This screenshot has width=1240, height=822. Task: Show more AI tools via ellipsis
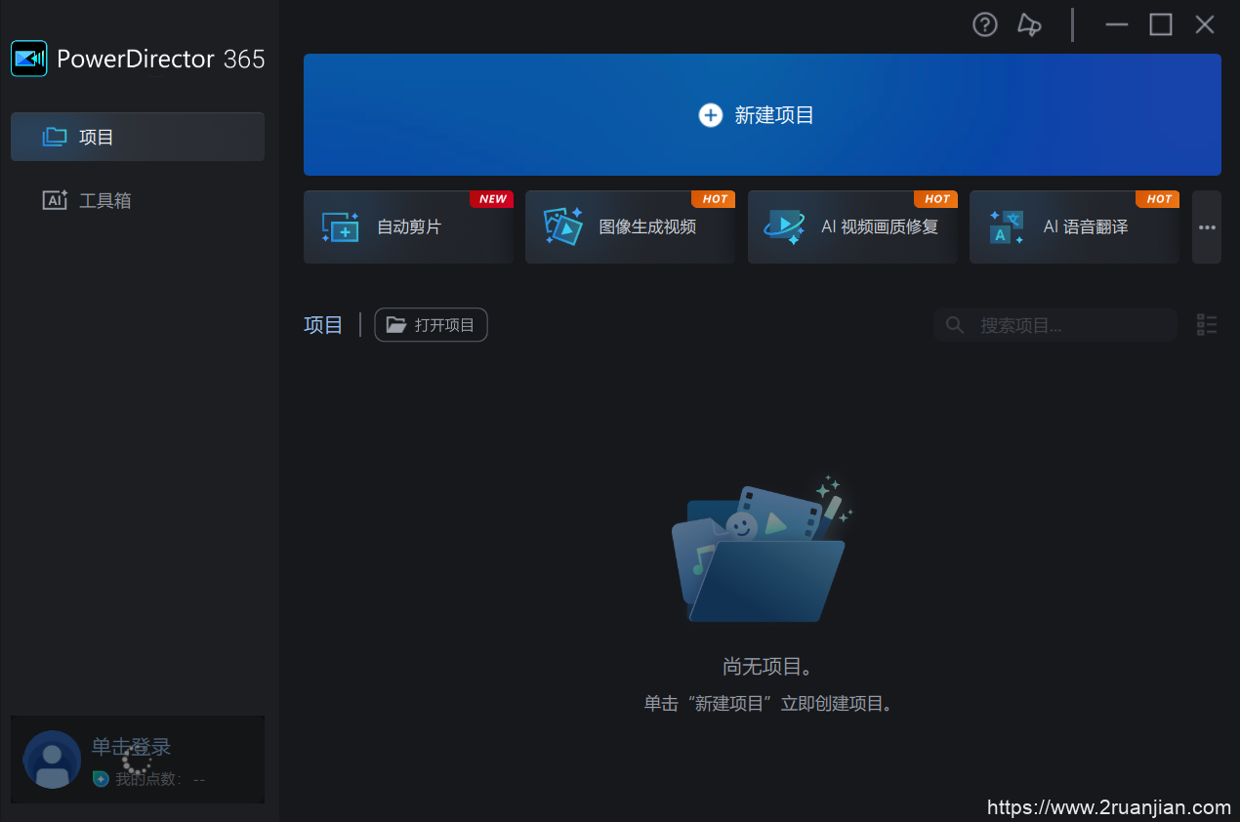pos(1207,227)
